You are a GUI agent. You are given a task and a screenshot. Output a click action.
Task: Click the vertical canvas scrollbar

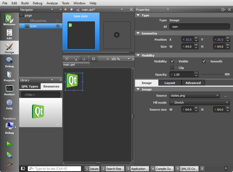click(133, 116)
